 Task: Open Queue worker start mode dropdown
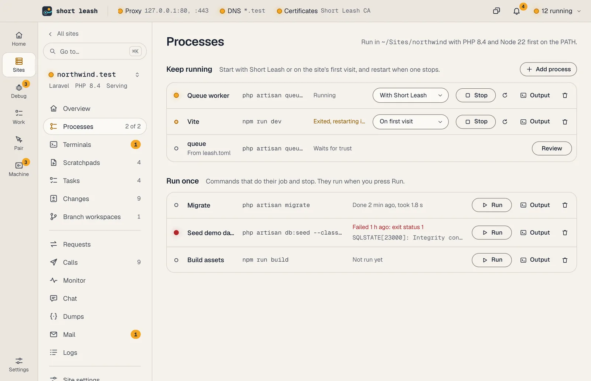410,95
